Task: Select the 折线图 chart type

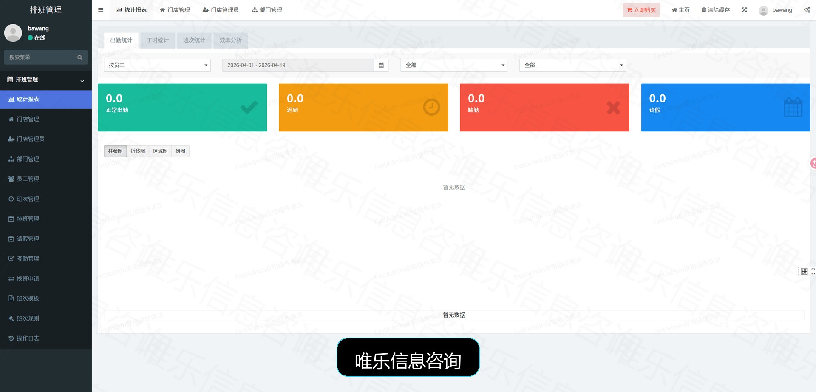Action: pyautogui.click(x=138, y=151)
